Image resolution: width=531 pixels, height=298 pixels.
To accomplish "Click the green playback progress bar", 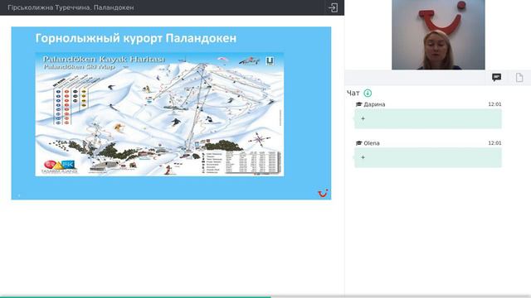I will pos(135,297).
